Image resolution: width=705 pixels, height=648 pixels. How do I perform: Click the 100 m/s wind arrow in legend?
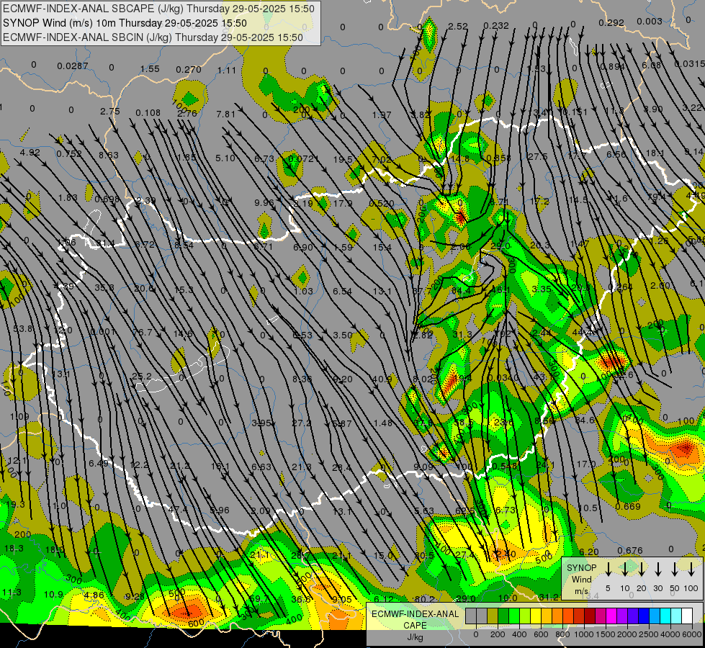pyautogui.click(x=691, y=569)
